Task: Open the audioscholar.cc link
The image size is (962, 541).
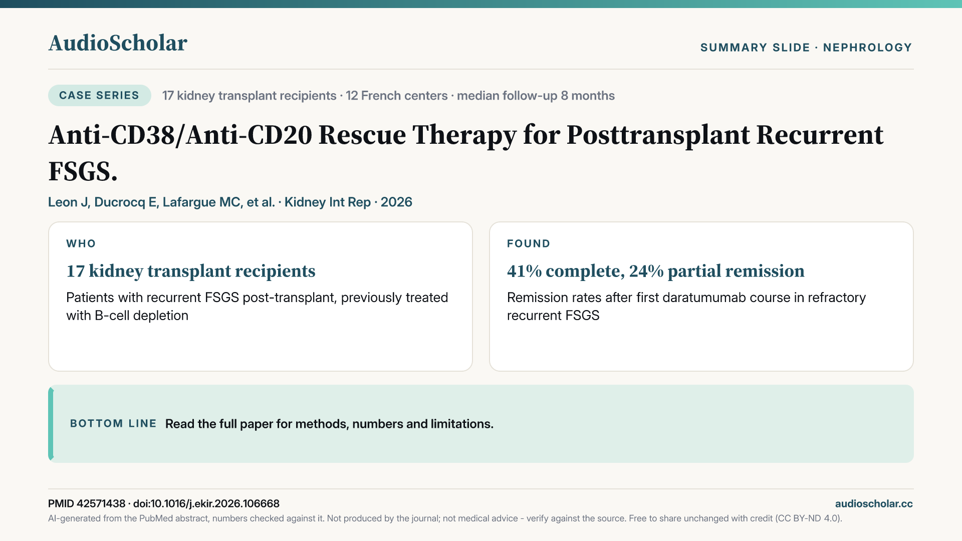Action: pyautogui.click(x=874, y=503)
